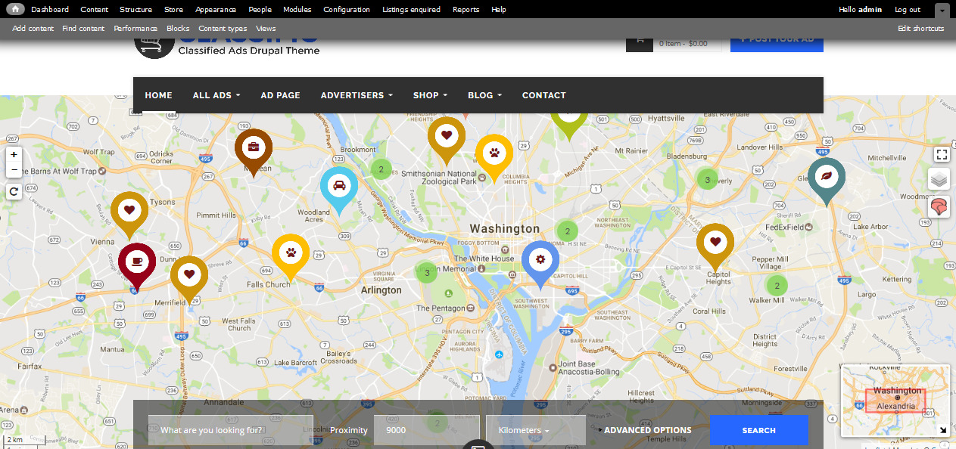The image size is (956, 449).
Task: Collapse the minimap using its arrow toggle
Action: (943, 430)
